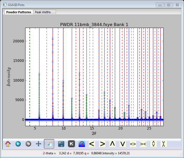The height and width of the screenshot is (158, 184).
Task: Click the 2θ X-axis label
Action: pos(94,133)
